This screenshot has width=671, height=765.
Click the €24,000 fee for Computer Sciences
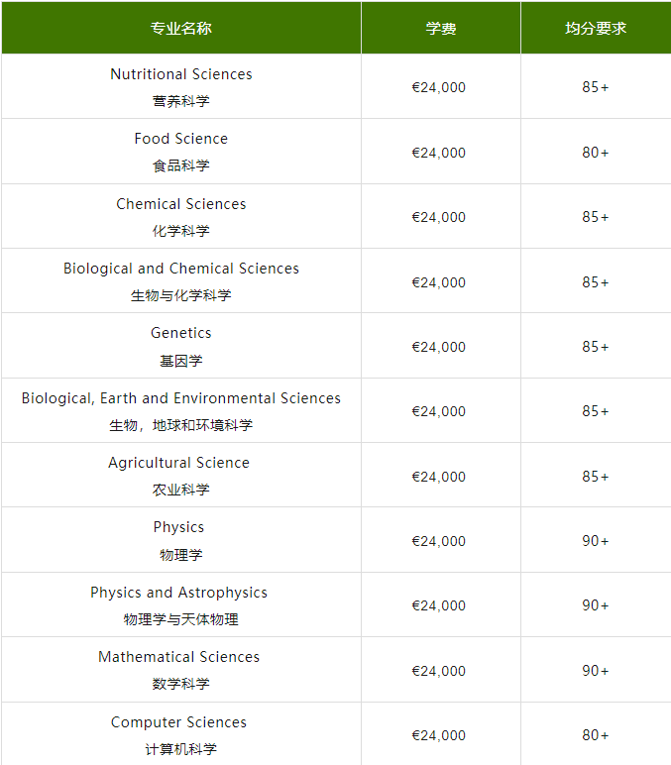[x=439, y=735]
